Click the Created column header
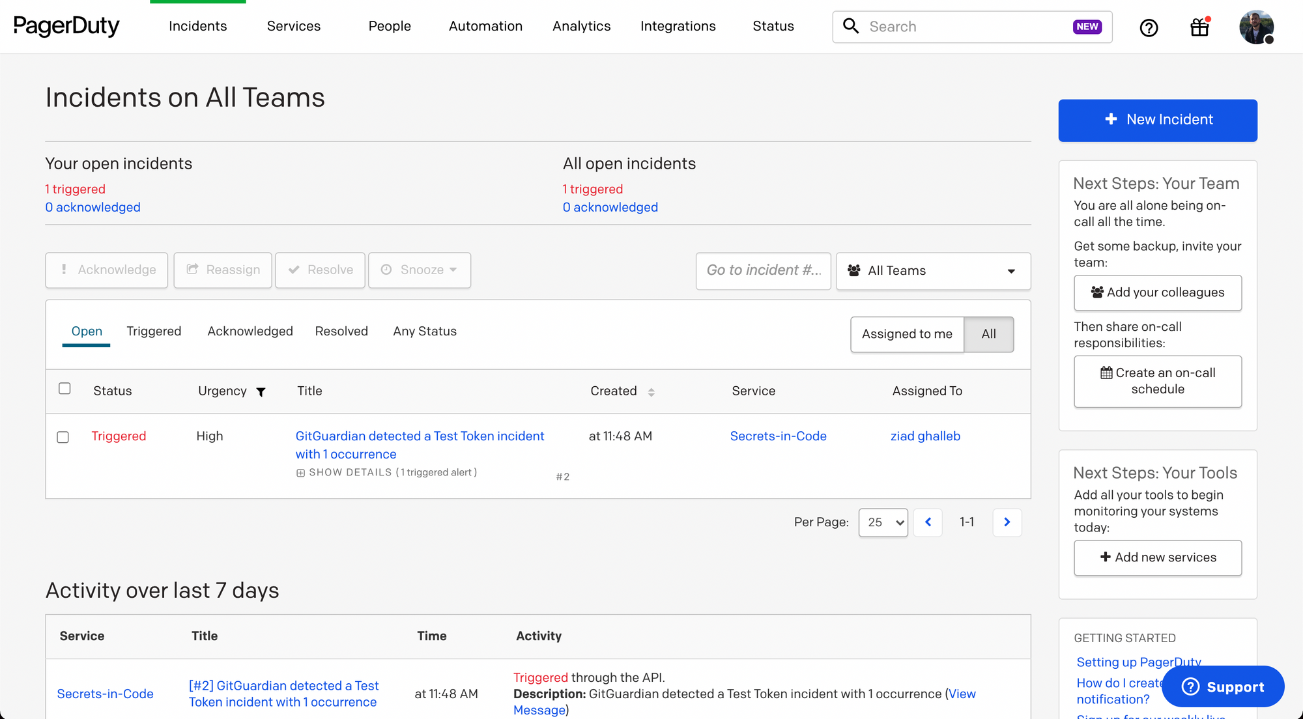The image size is (1303, 719). pos(613,391)
